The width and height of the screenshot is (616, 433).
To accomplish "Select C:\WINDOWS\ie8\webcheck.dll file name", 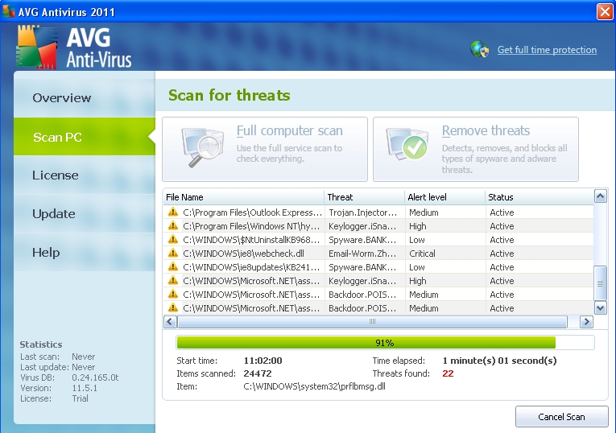I will click(243, 254).
